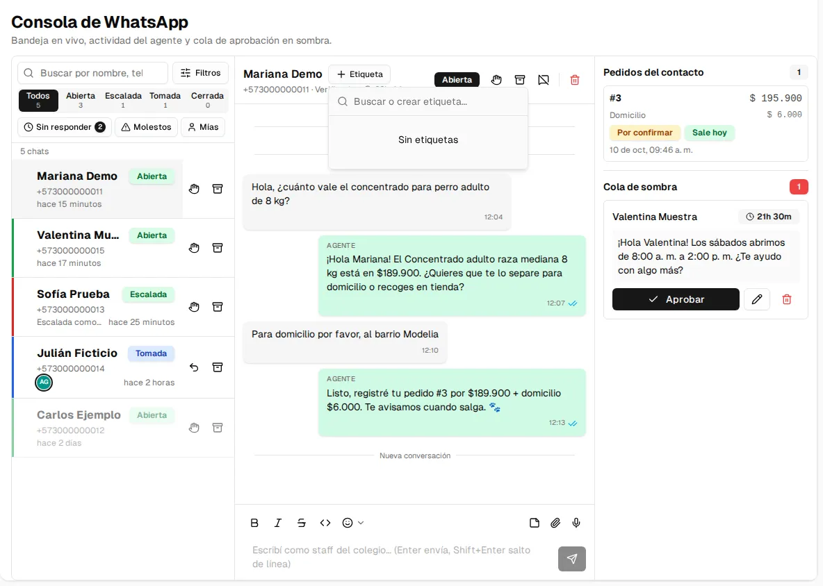Screen dimensions: 823x586
Task: Click the red Cola de sombra count badge
Action: click(x=799, y=187)
